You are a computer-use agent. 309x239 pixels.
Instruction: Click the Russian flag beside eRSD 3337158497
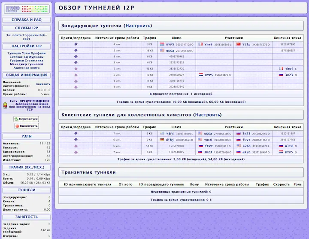[x=239, y=152]
